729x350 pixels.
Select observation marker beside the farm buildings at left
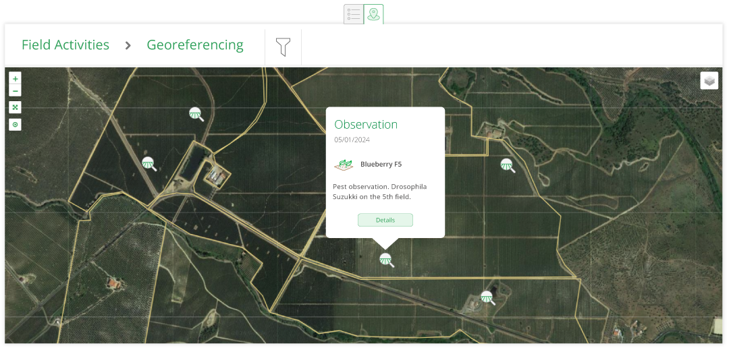tap(148, 163)
